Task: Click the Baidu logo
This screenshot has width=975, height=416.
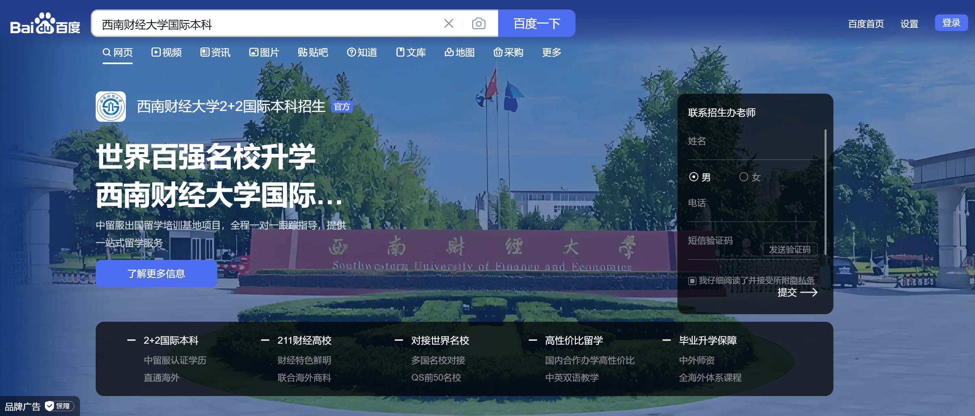Action: coord(45,24)
